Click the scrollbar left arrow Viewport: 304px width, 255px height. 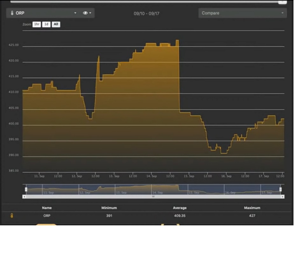[x=24, y=197]
